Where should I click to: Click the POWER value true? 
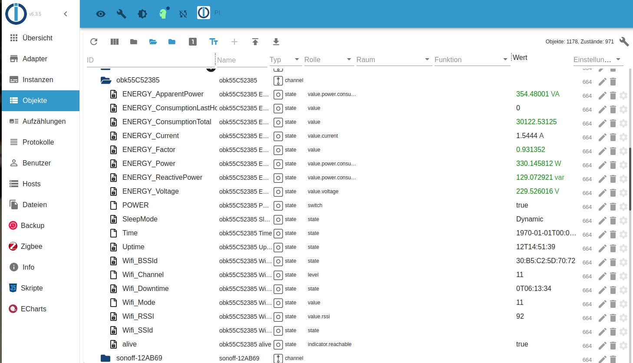point(522,205)
